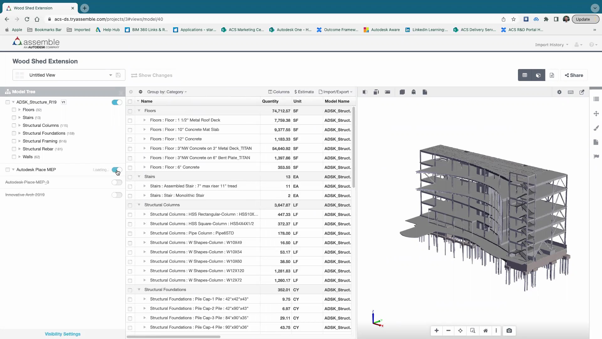Open the Group by Category dropdown
Viewport: 602px width, 339px height.
point(167,92)
